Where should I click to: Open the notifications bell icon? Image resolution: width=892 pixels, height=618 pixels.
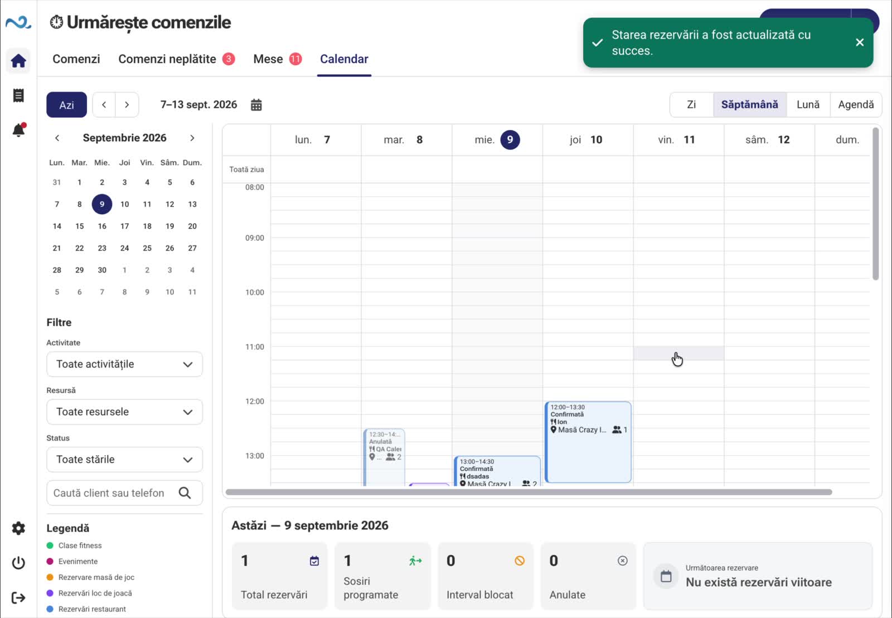pos(18,130)
